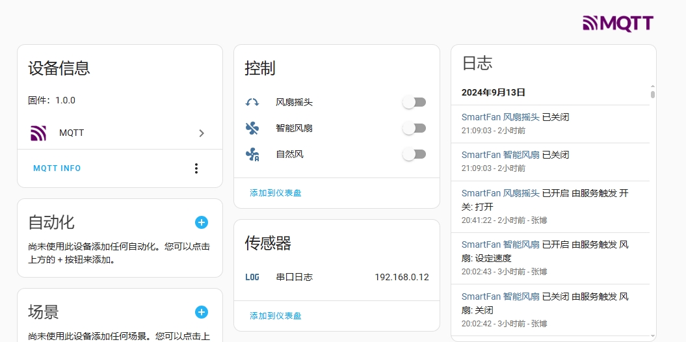This screenshot has width=686, height=342.
Task: Click the 20:02:43 - 3小时前 - 张博 timestamp
Action: (x=504, y=272)
